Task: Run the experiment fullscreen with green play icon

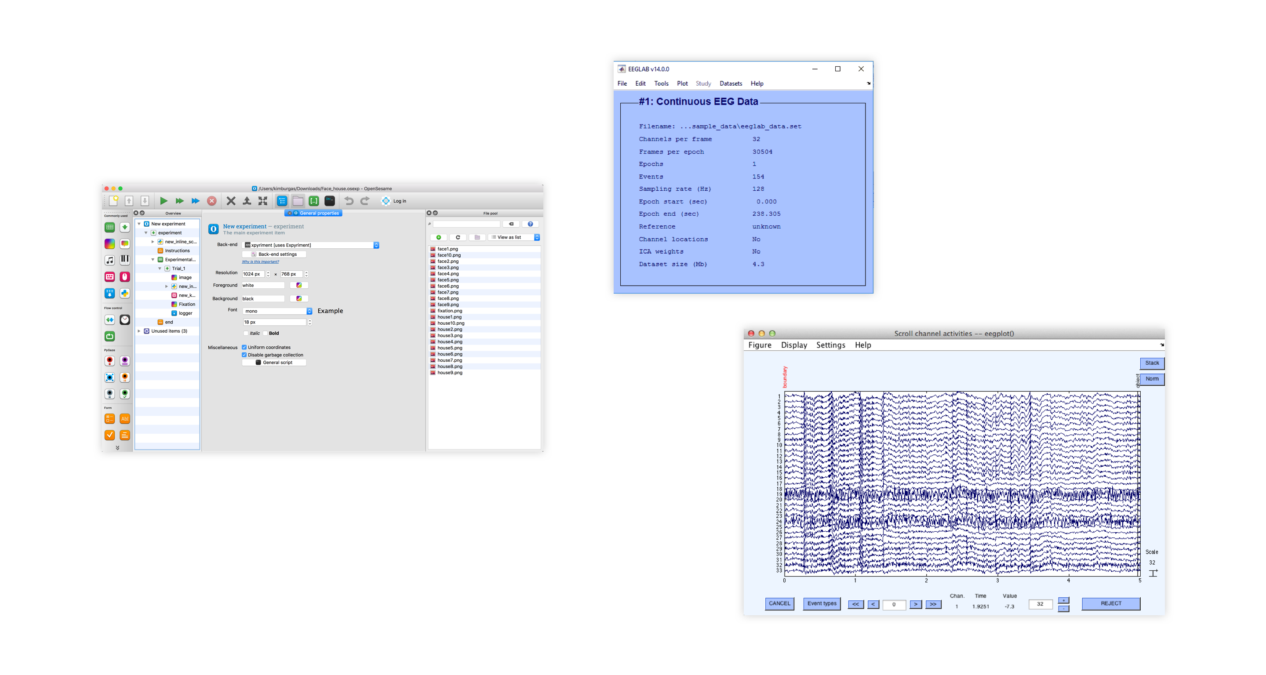Action: coord(164,201)
